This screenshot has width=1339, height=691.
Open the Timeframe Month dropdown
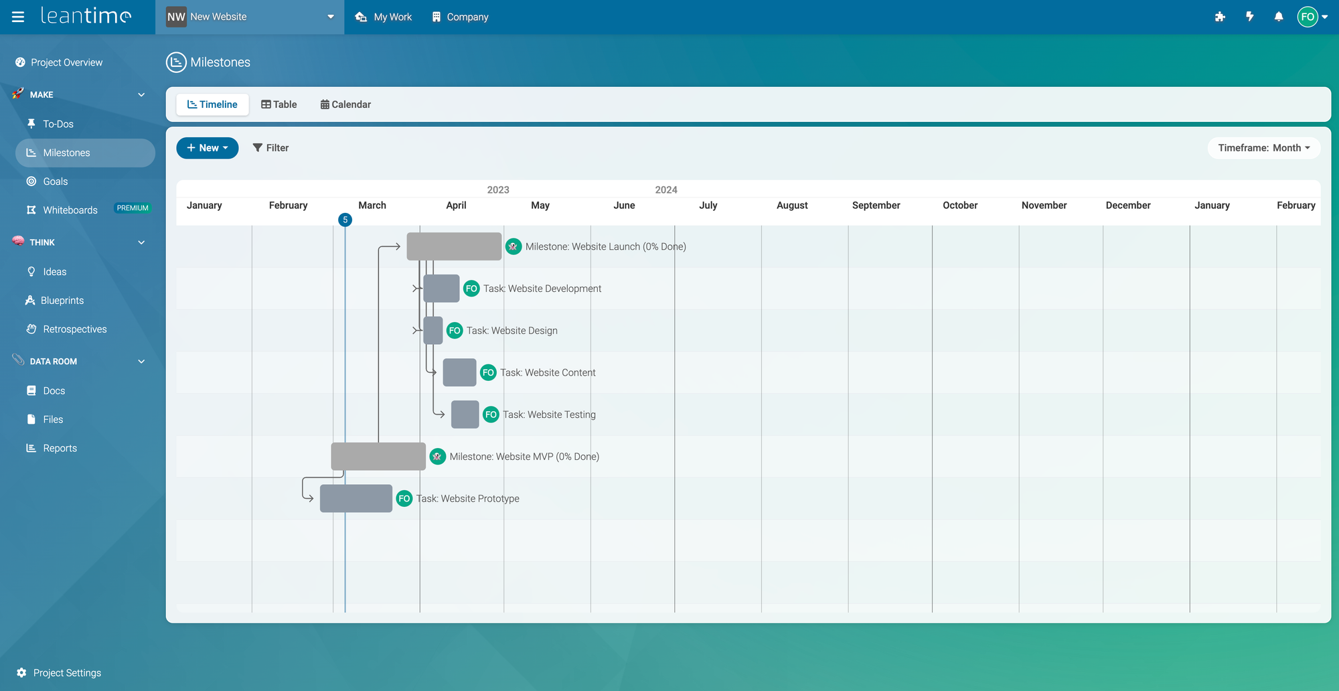click(1264, 148)
